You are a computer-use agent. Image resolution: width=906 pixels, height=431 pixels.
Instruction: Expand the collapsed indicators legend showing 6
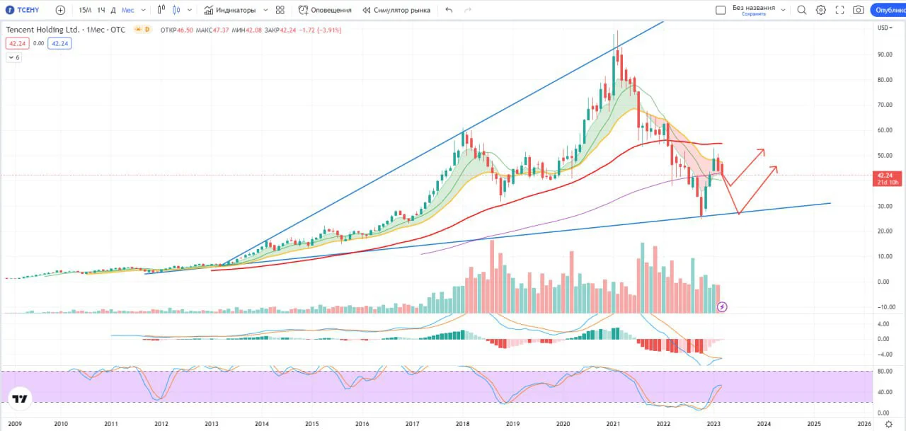point(14,57)
